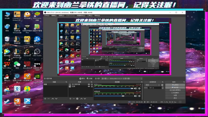The image size is (208, 117).
Task: Open the 视图(V) menu
Action: coord(61,16)
